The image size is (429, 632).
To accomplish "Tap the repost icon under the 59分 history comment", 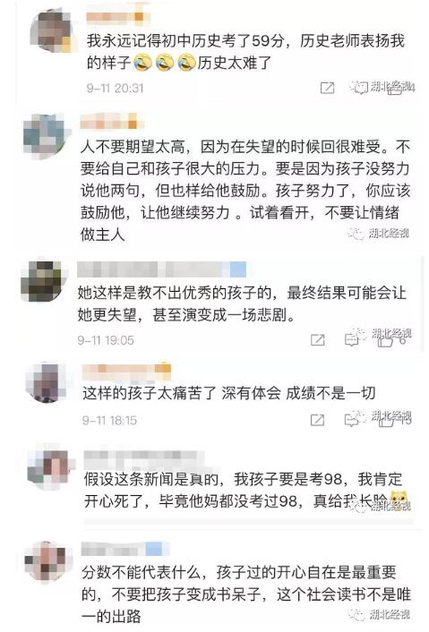I will click(327, 88).
